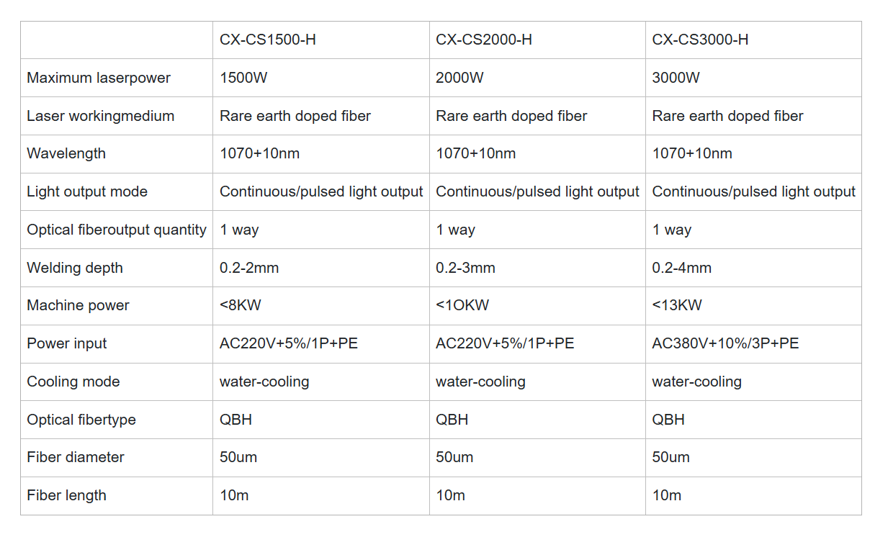
Task: Click the CX-CS3000-H column header
Action: [x=700, y=40]
